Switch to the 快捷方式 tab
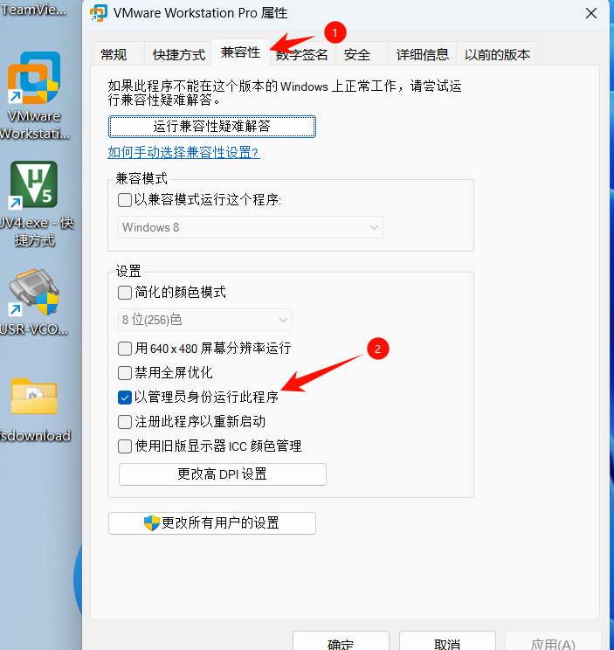 [x=178, y=54]
